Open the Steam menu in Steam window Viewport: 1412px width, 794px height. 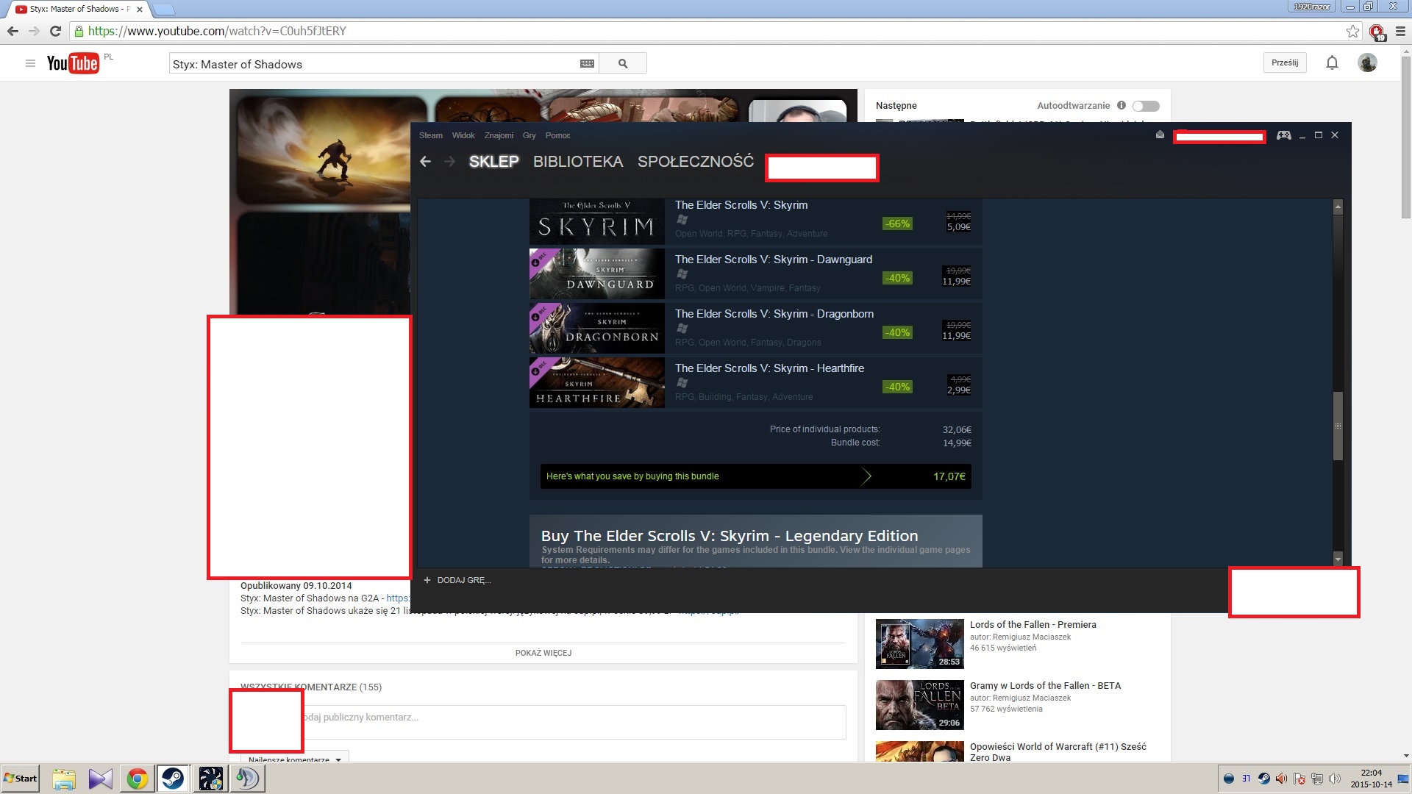click(x=431, y=135)
